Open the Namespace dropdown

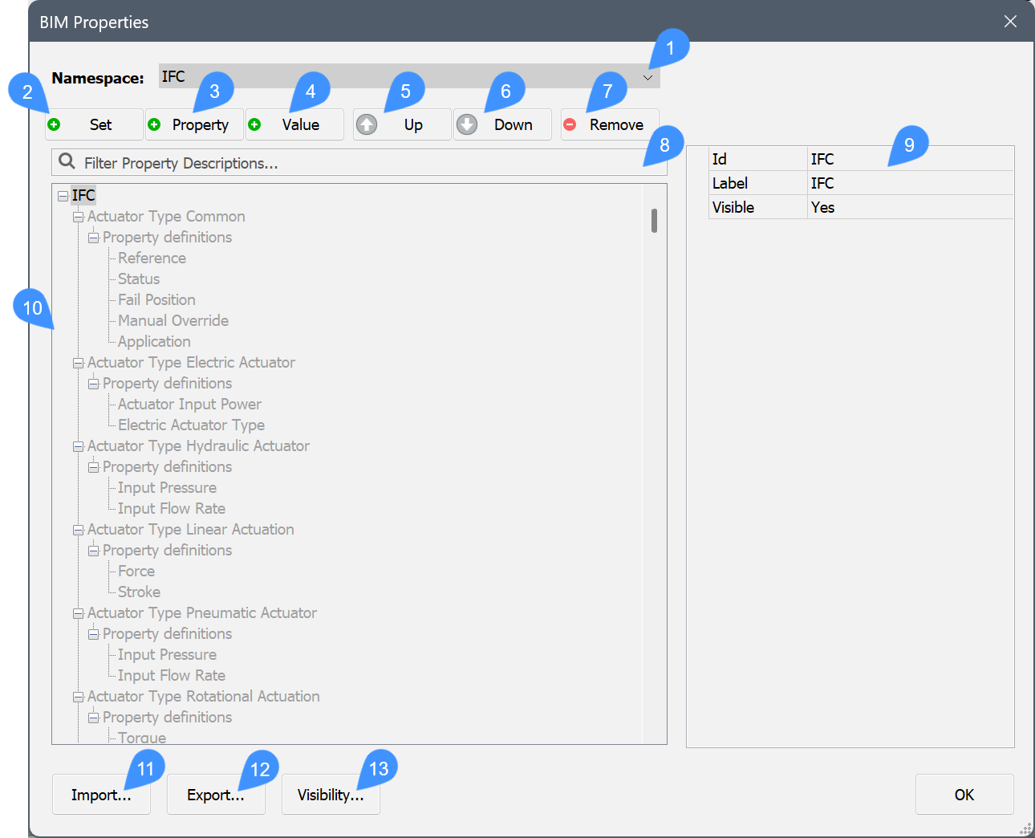(647, 77)
